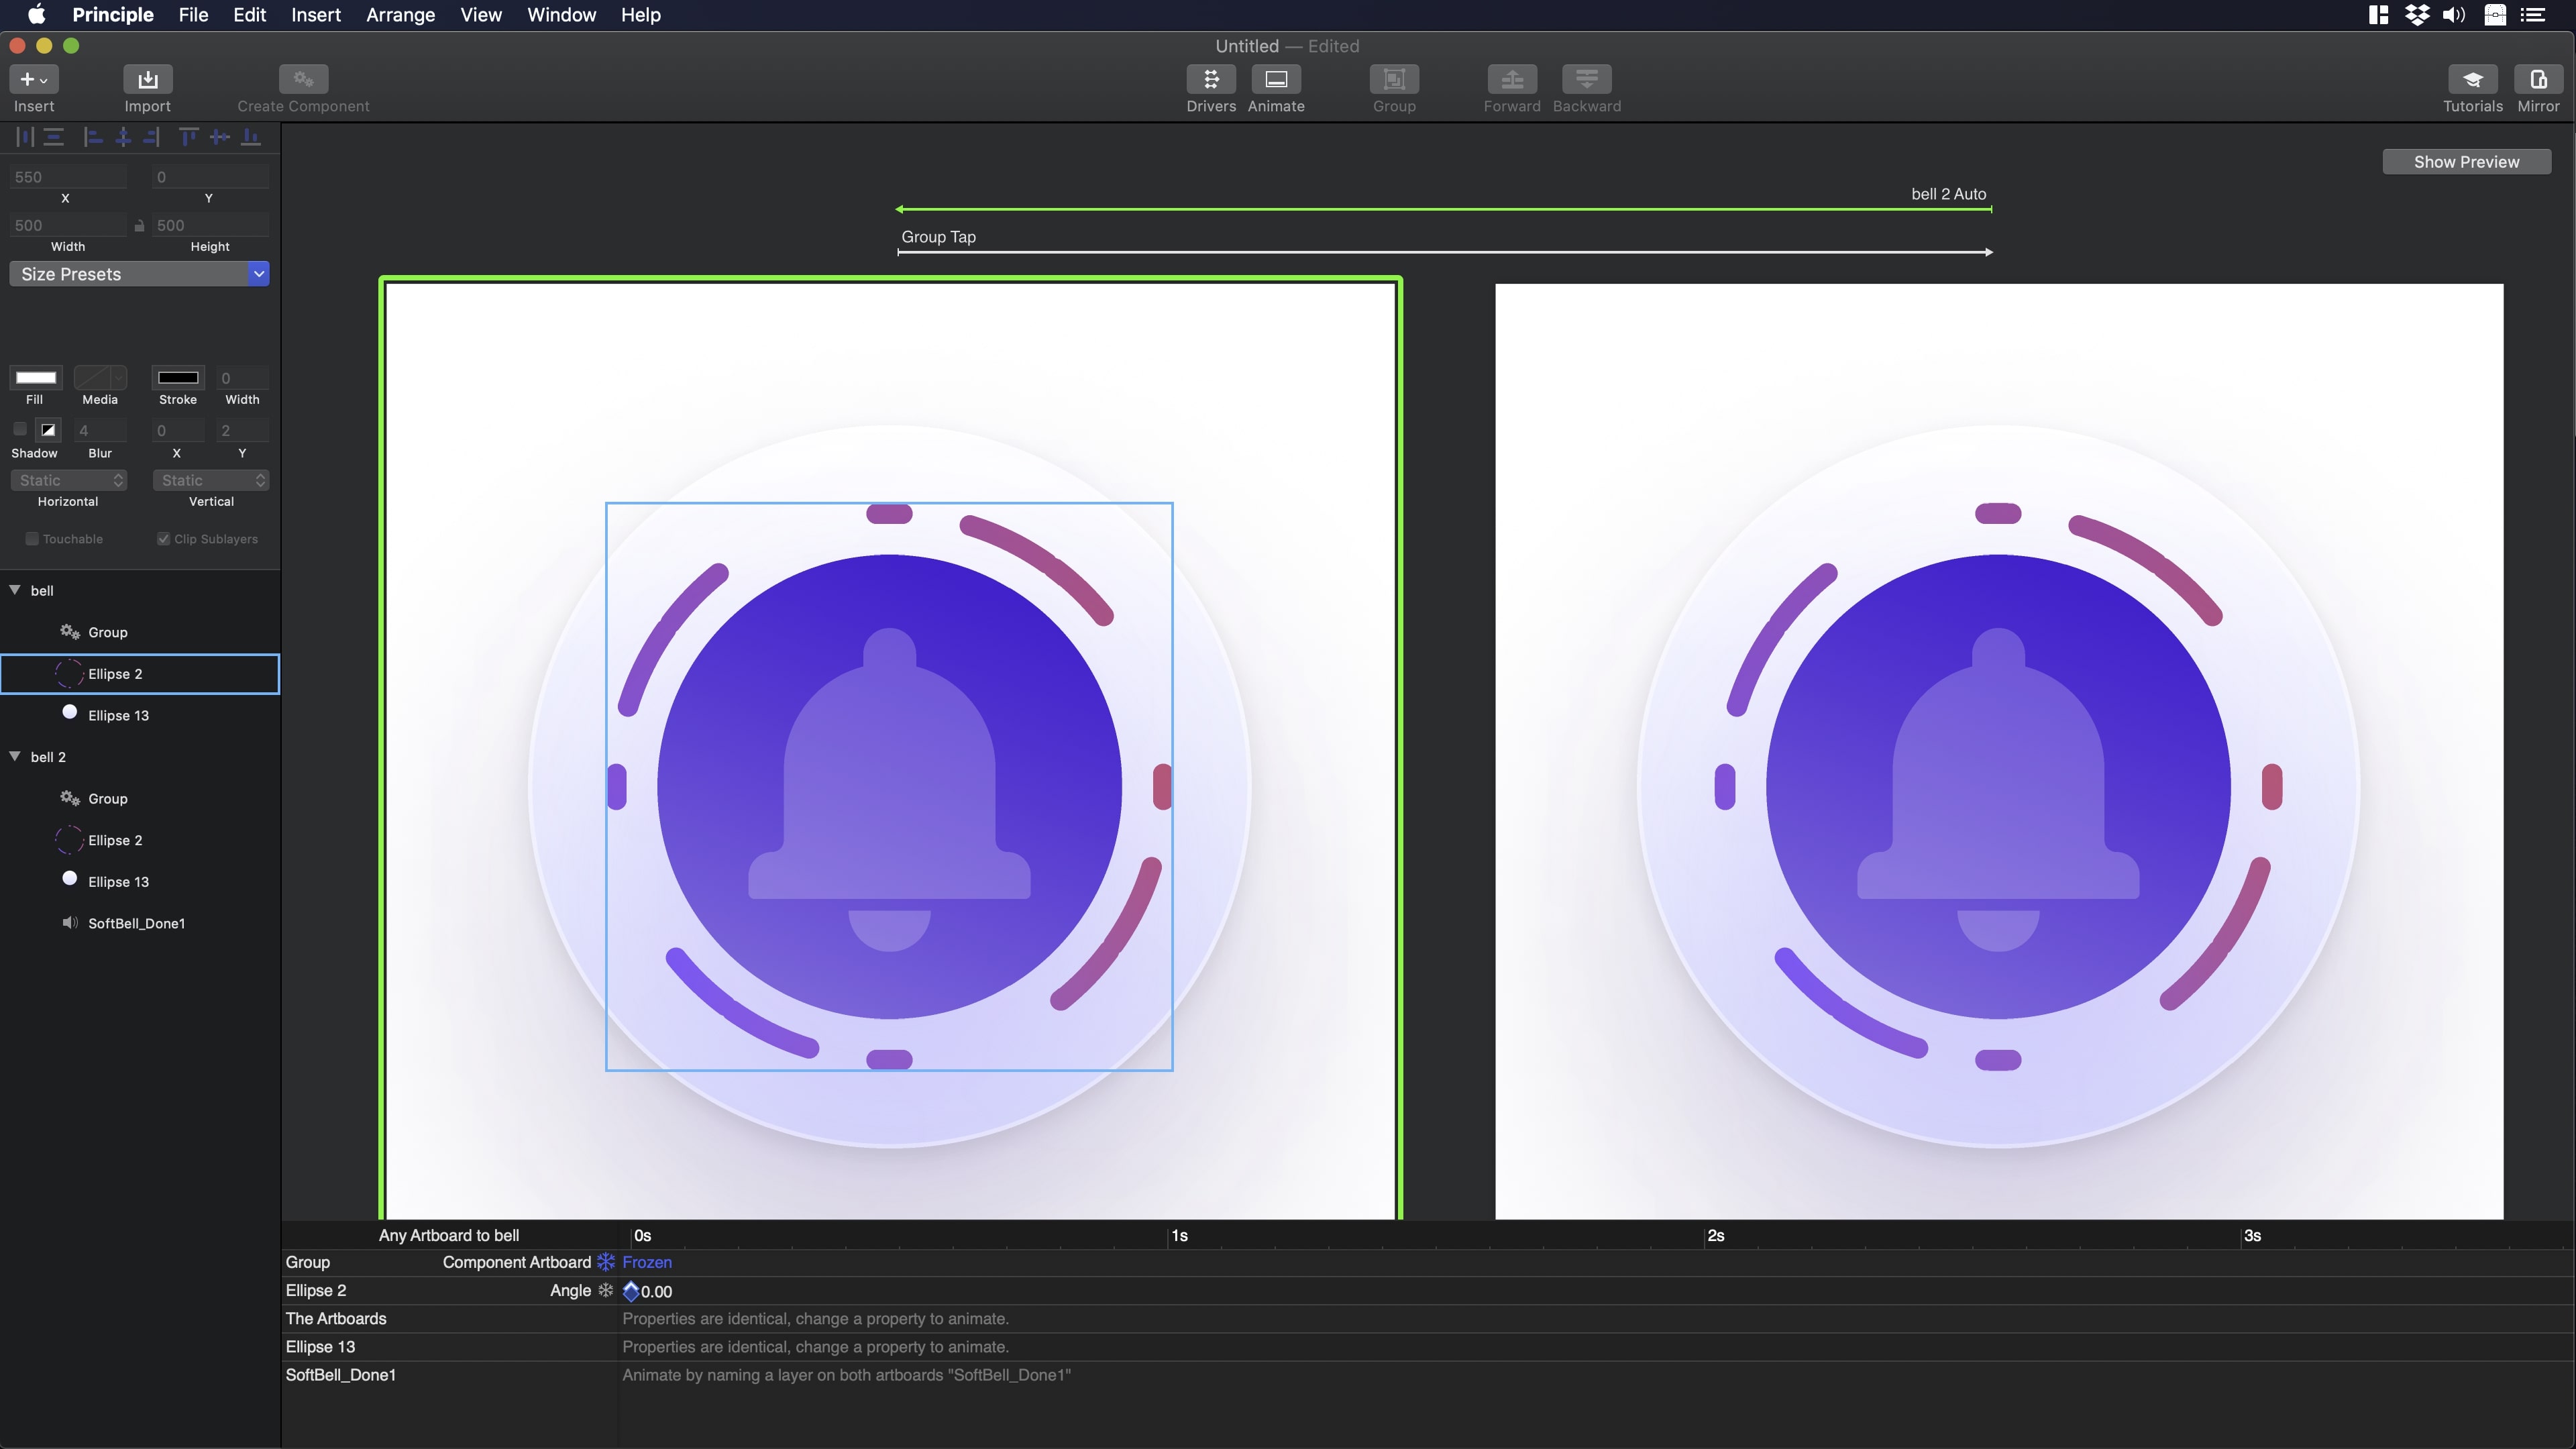Click the freeze snowflake icon beside Angle

click(x=605, y=1290)
